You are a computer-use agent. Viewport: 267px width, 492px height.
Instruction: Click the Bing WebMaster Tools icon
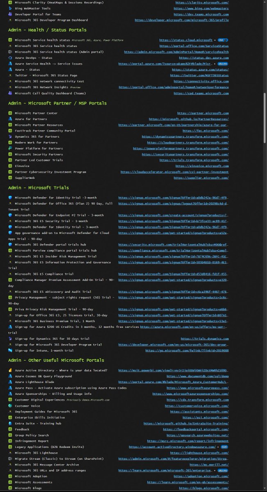[x=11, y=8]
